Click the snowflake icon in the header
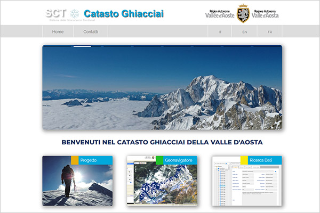 click(75, 13)
